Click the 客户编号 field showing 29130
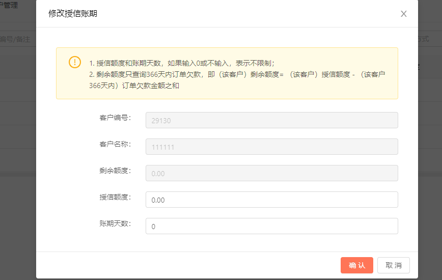This screenshot has width=442, height=280. pyautogui.click(x=272, y=120)
